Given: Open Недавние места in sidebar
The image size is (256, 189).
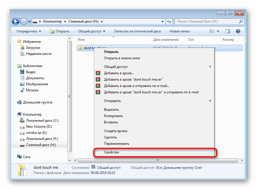Looking at the screenshot, I should [x=39, y=54].
